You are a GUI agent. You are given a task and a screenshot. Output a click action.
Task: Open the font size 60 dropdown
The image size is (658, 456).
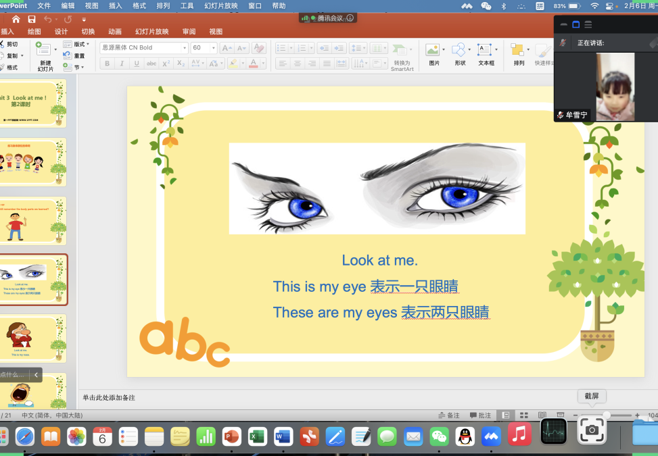point(213,48)
